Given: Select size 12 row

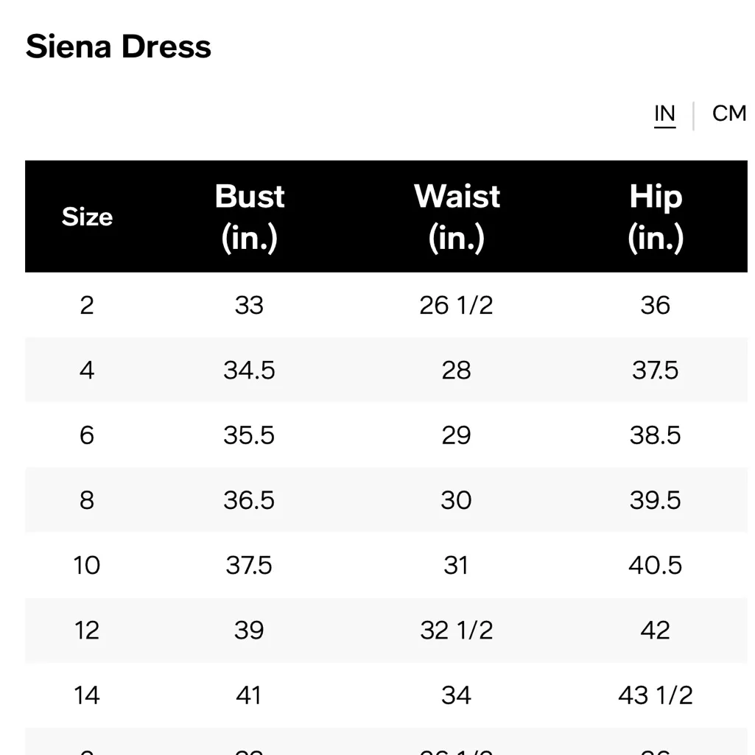Looking at the screenshot, I should point(87,630).
